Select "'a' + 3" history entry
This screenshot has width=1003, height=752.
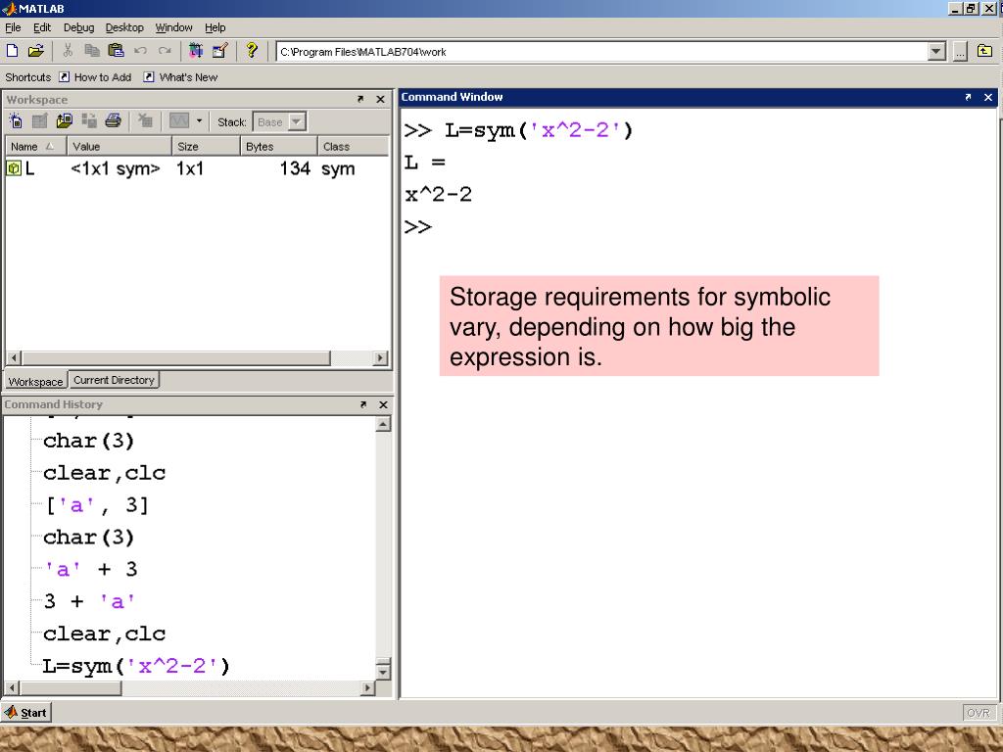pyautogui.click(x=91, y=569)
